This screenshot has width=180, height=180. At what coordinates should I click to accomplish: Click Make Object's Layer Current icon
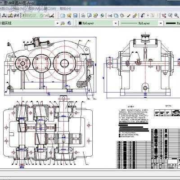tap(63, 23)
